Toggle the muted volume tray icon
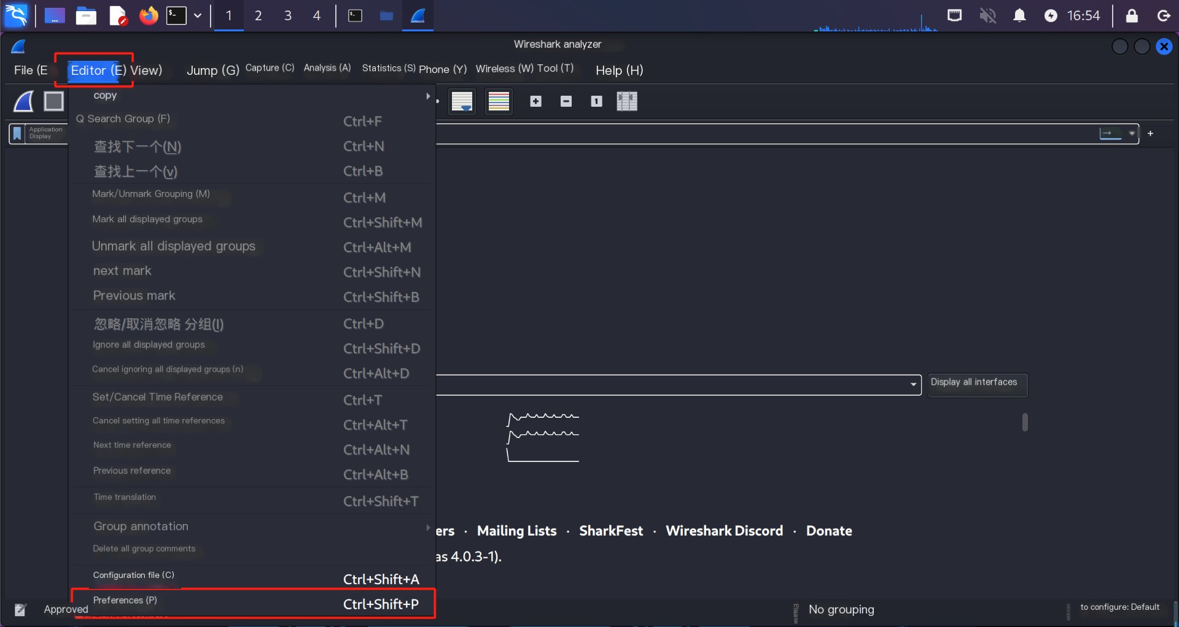Viewport: 1179px width, 627px height. (987, 15)
